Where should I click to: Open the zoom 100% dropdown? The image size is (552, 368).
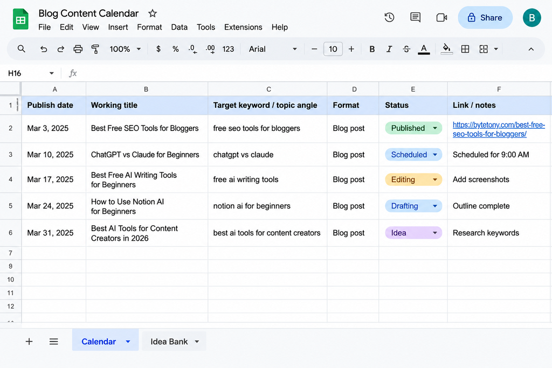coord(125,49)
